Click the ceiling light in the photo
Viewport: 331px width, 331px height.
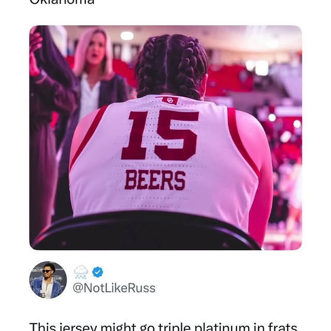127,36
